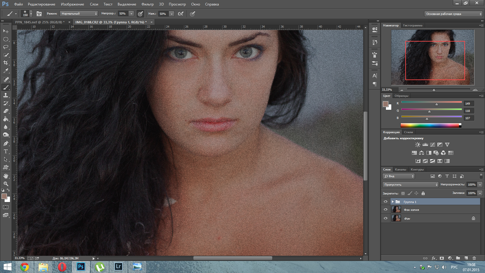
Task: Switch to the Каналы tab
Action: point(400,170)
